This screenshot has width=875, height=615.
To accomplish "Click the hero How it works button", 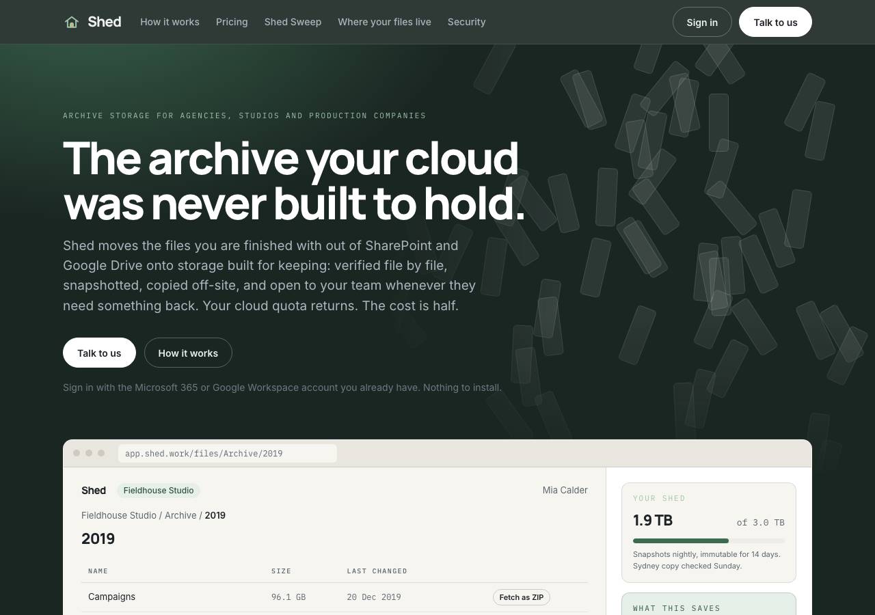I will point(188,353).
